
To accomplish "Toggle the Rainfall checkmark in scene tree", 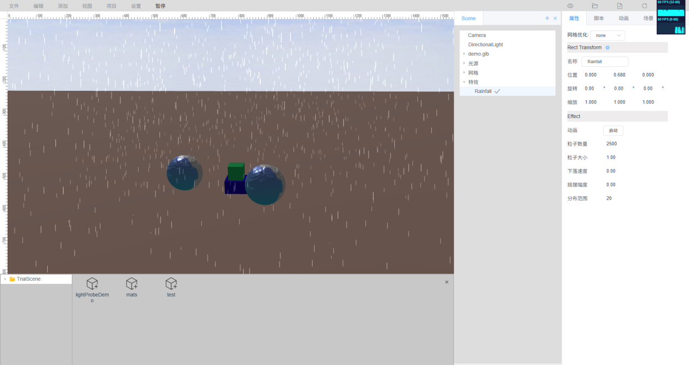I will click(x=497, y=91).
